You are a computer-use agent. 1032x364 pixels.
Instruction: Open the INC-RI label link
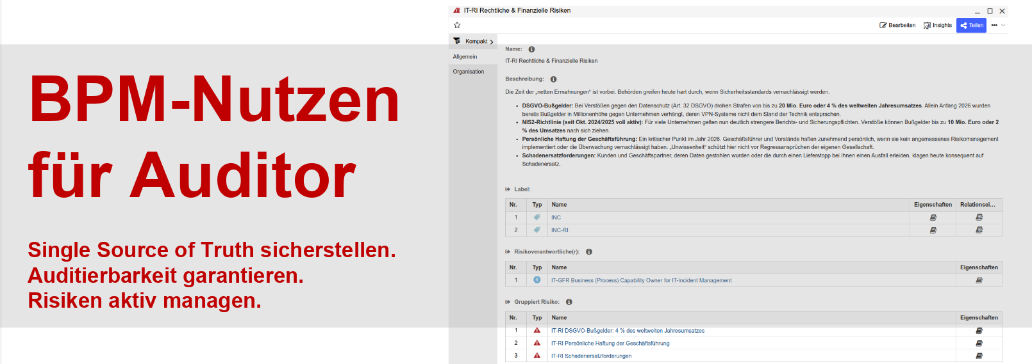[560, 230]
